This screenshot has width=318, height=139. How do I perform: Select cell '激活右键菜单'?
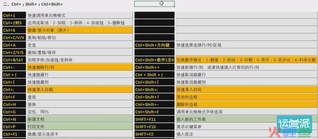pos(246,127)
